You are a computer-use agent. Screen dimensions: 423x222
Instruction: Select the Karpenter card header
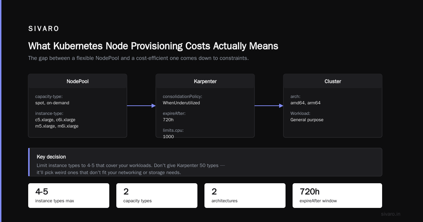pyautogui.click(x=205, y=81)
